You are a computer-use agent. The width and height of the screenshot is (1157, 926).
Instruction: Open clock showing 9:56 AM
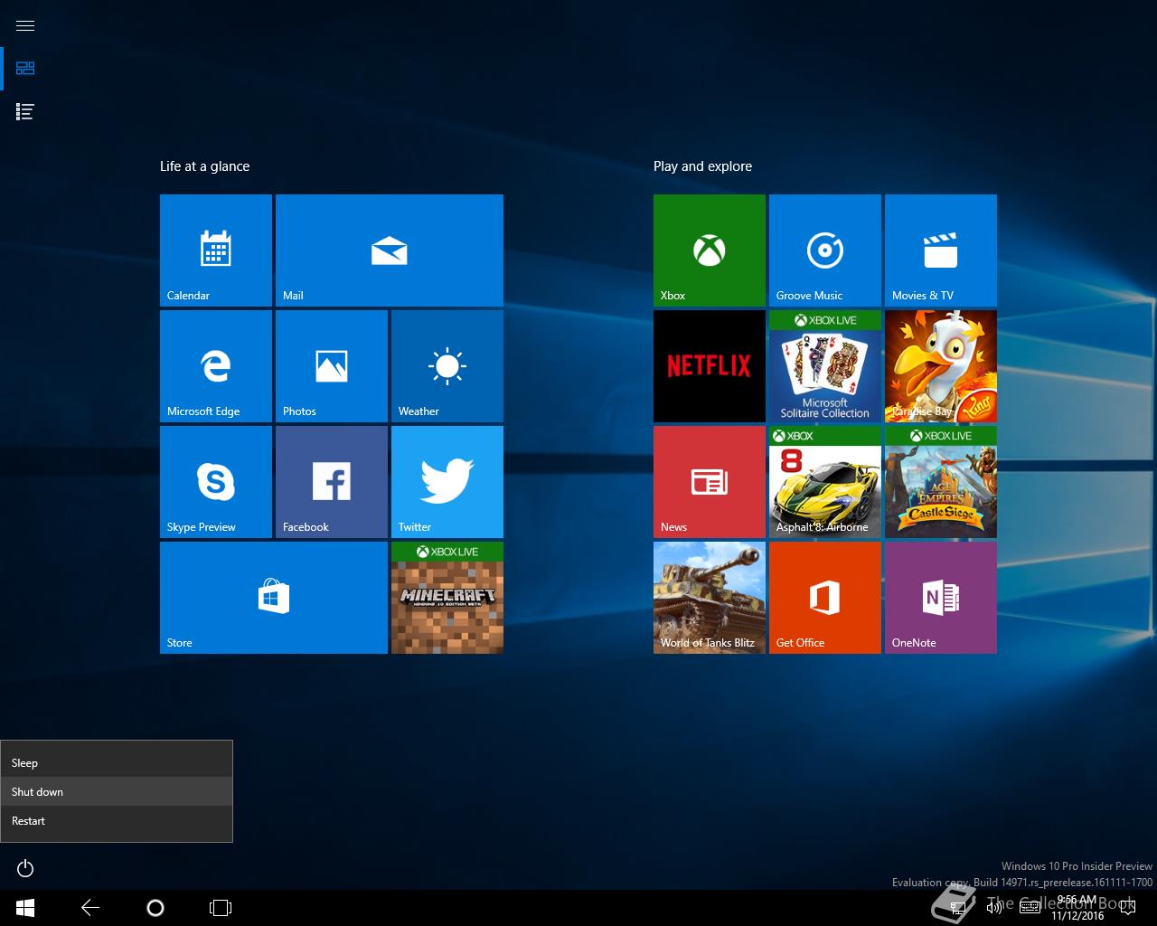pos(1077,908)
